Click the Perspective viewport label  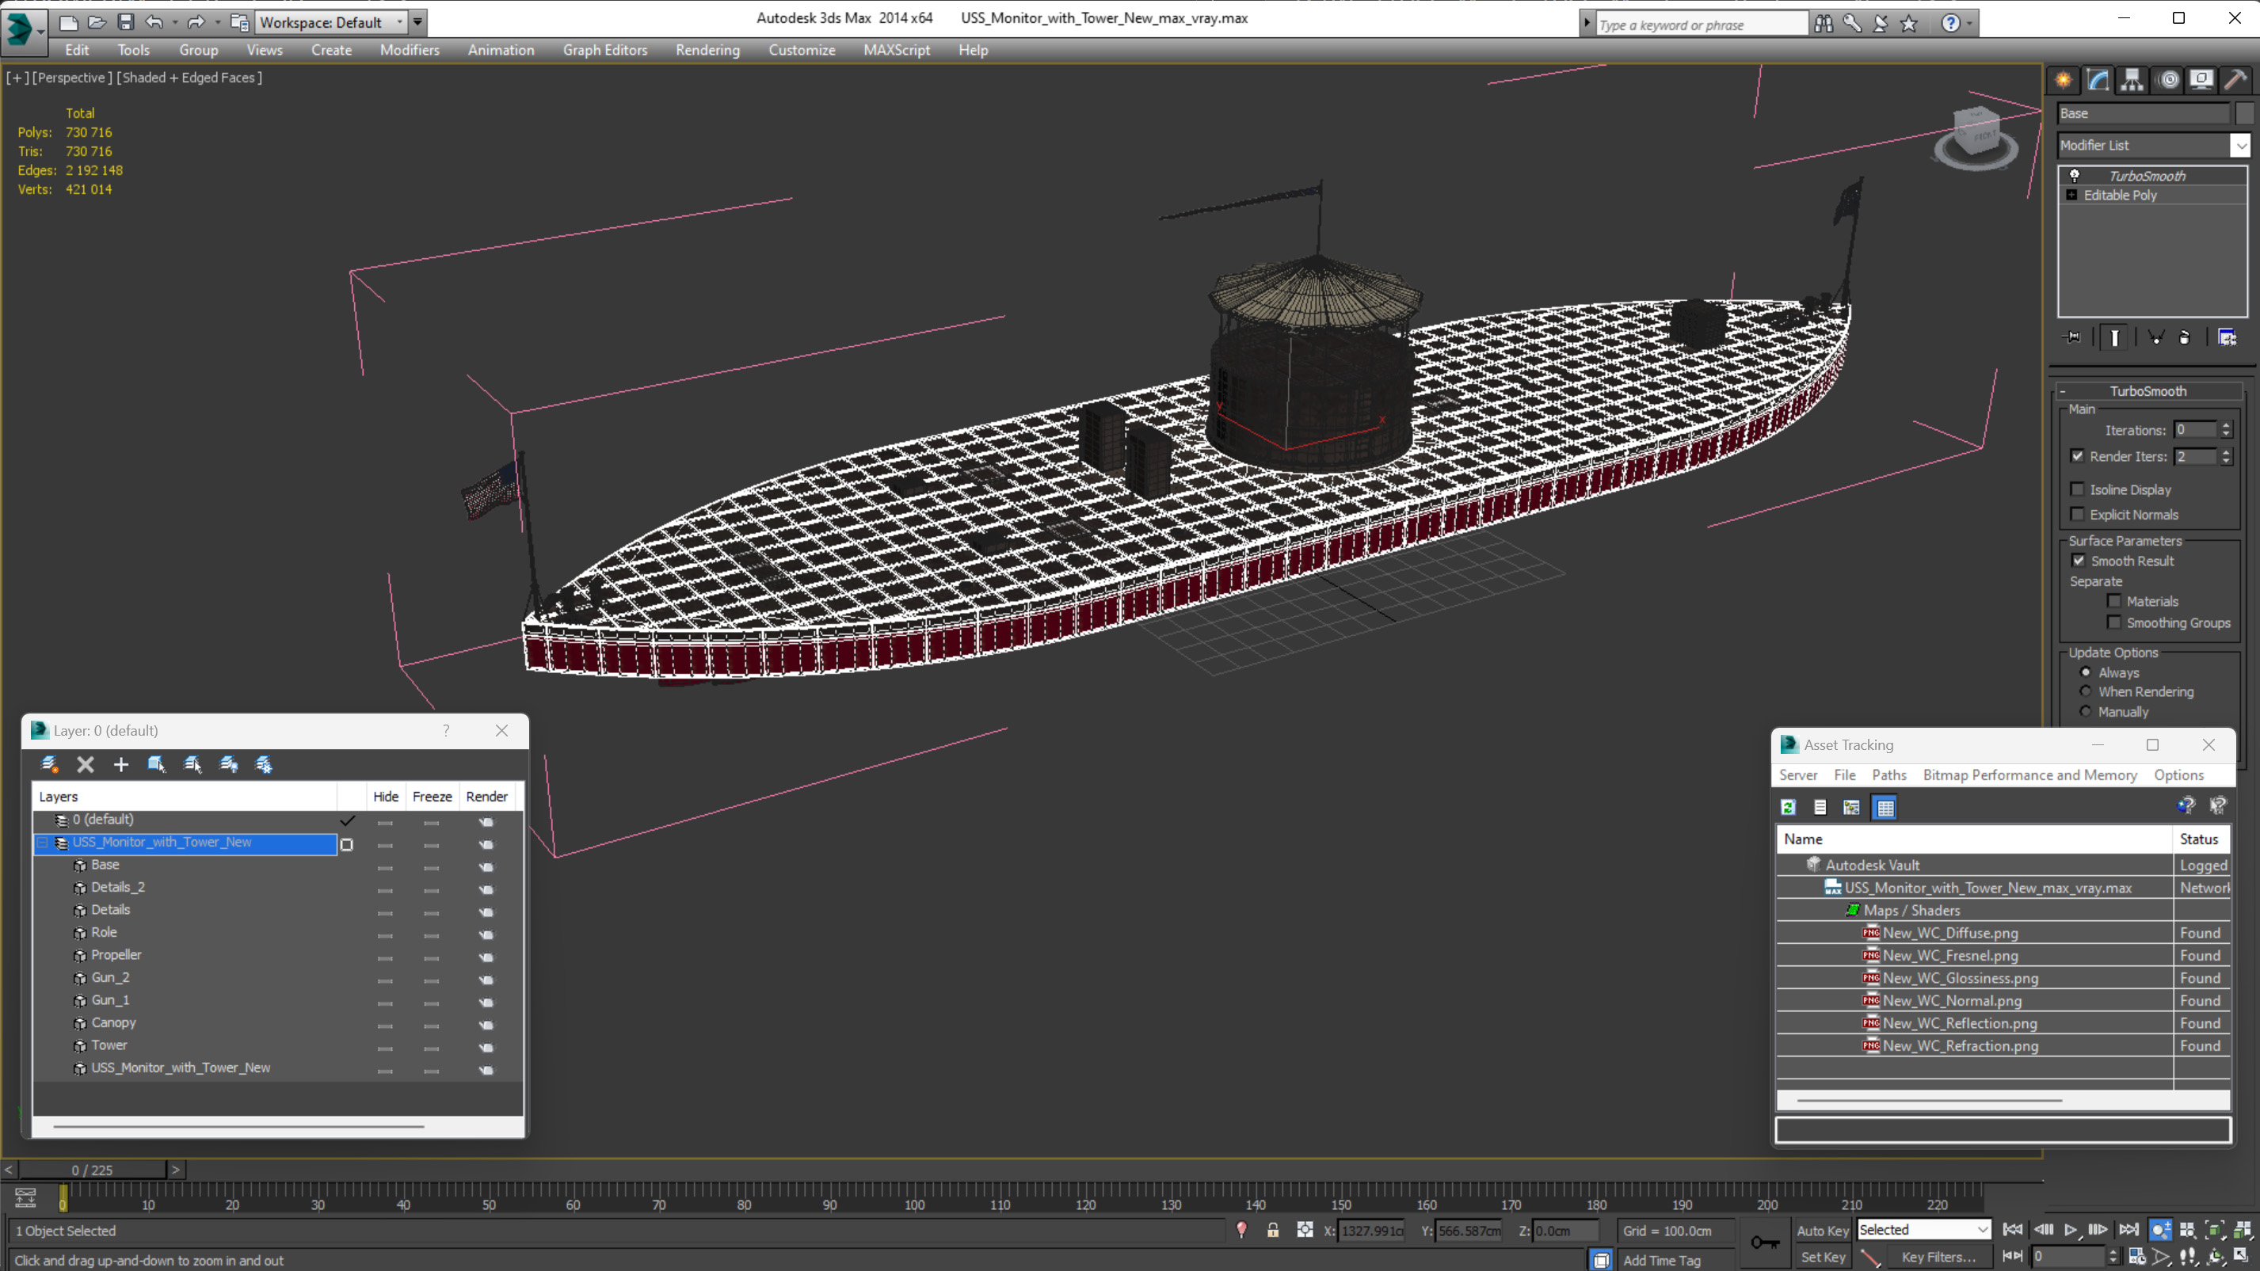tap(72, 77)
